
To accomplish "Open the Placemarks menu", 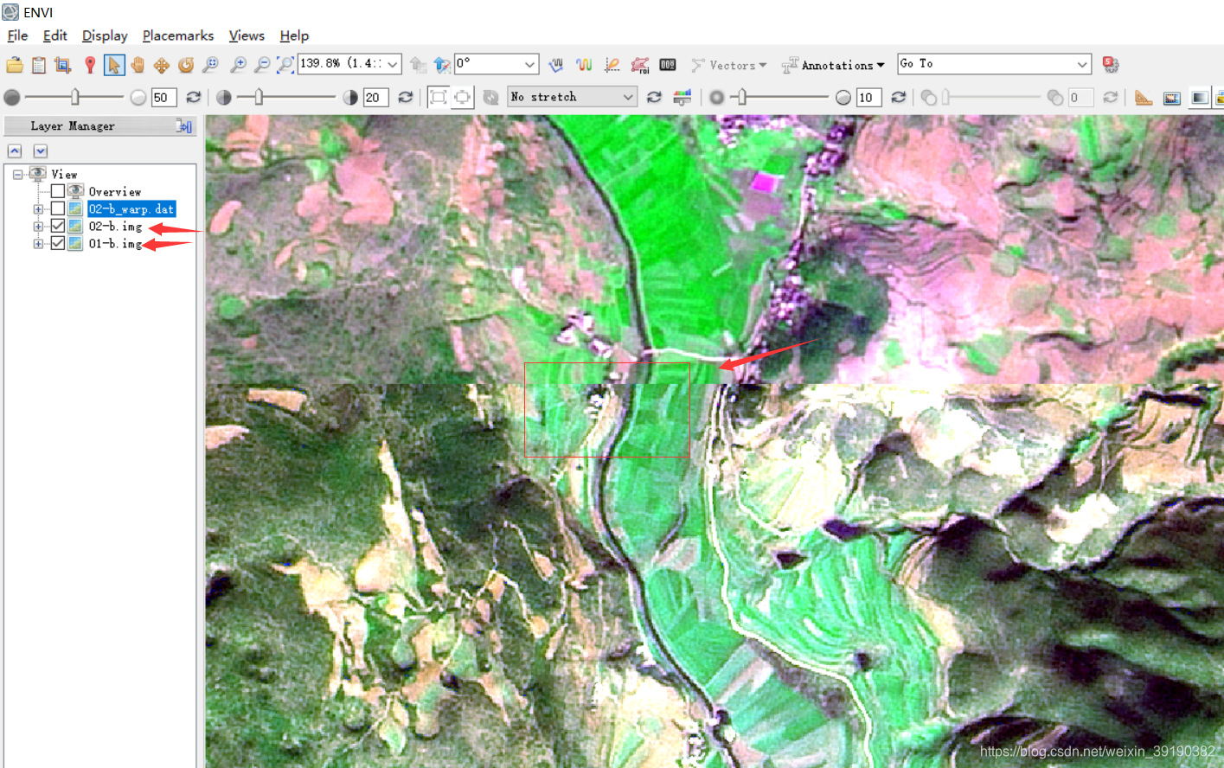I will pyautogui.click(x=178, y=35).
